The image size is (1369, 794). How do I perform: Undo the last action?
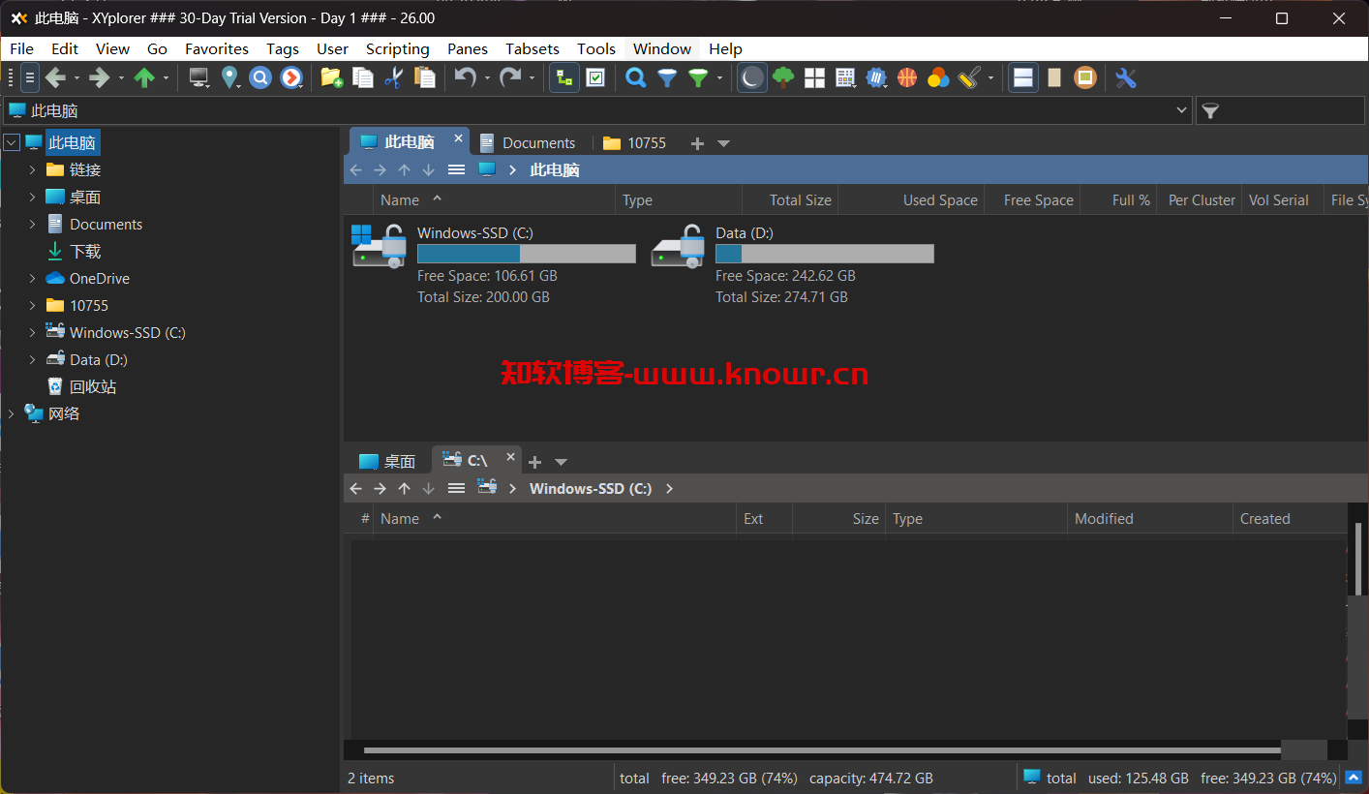coord(466,78)
